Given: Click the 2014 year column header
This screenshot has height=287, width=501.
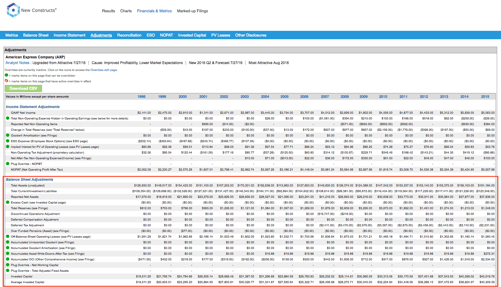Looking at the screenshot, I should 464,97.
